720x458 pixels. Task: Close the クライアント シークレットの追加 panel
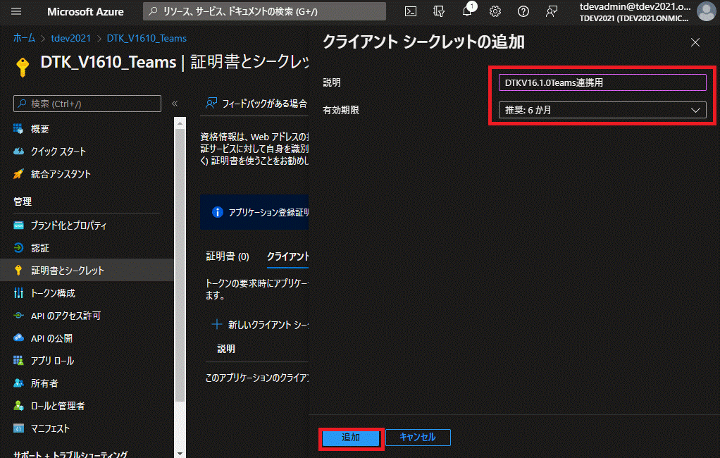pyautogui.click(x=695, y=42)
